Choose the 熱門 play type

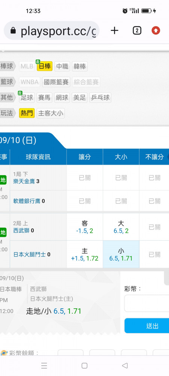27,113
